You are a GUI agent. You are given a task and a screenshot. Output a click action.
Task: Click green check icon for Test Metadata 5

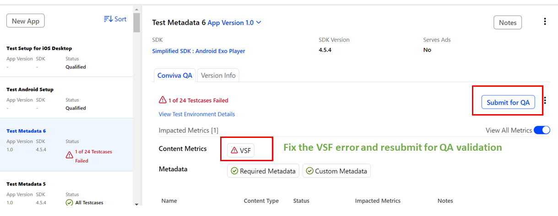click(69, 202)
